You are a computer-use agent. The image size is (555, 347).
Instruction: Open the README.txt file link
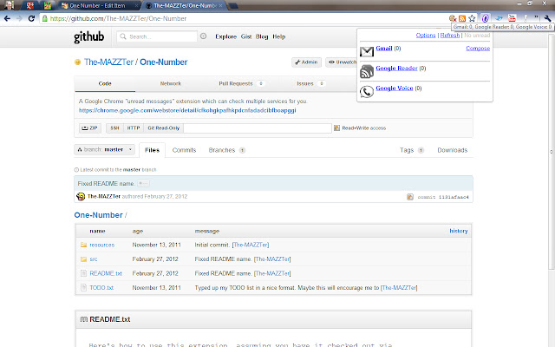(x=106, y=273)
